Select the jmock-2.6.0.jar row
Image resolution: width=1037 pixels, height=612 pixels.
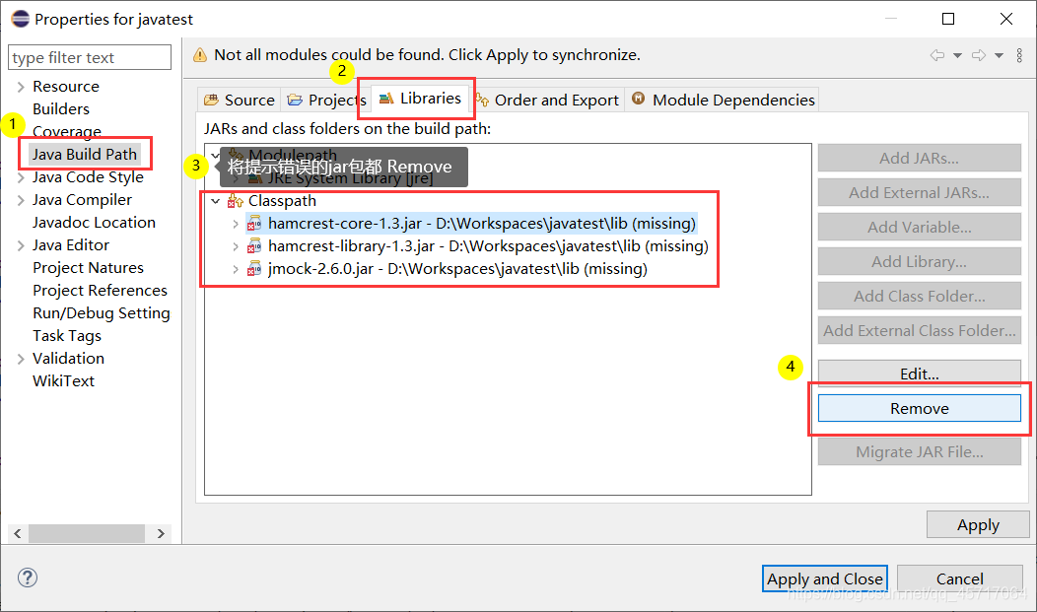[x=448, y=269]
